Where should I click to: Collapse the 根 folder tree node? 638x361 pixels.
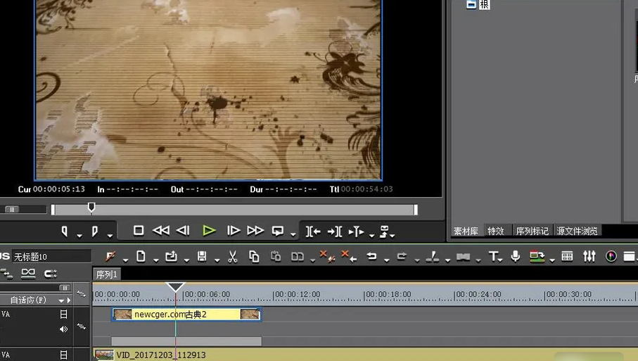(x=471, y=4)
